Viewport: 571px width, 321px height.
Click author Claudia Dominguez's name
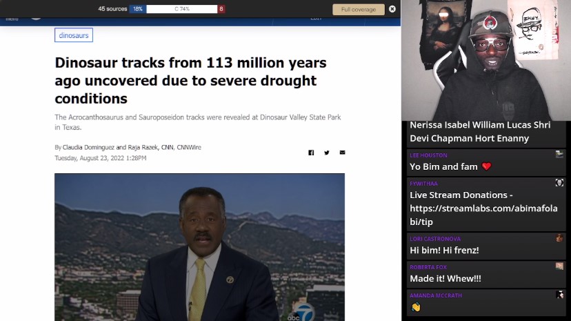88,147
